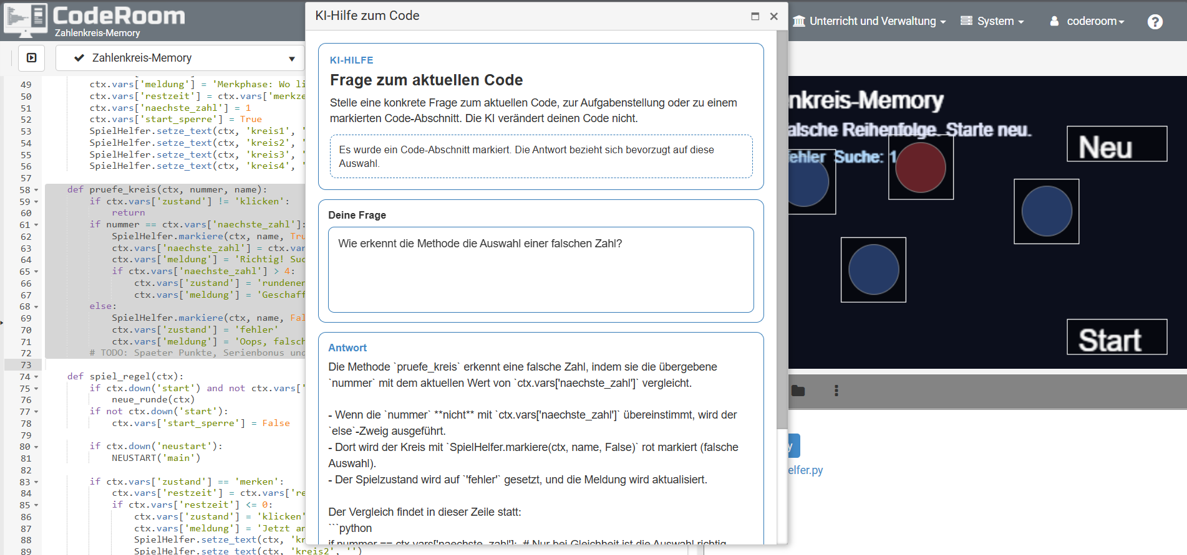Click the 'neue_runde(ctx)' code line
The width and height of the screenshot is (1187, 555).
click(153, 399)
